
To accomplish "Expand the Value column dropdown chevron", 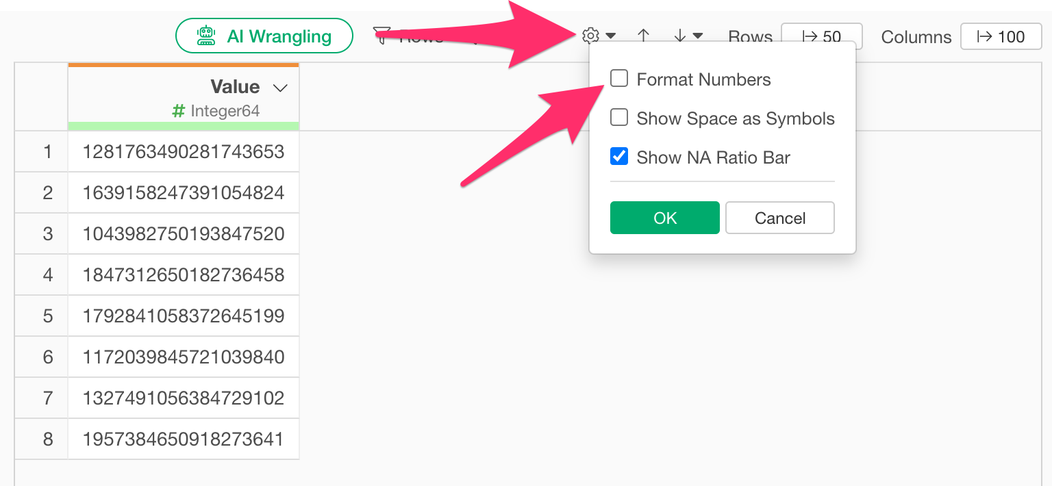I will [x=279, y=88].
